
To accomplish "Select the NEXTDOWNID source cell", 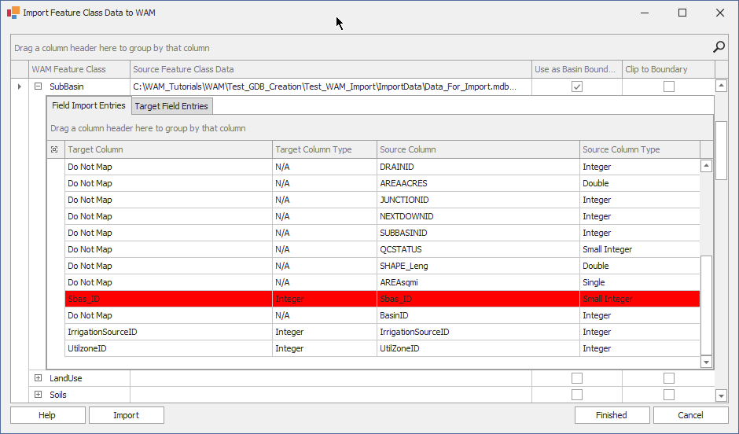I will point(478,216).
